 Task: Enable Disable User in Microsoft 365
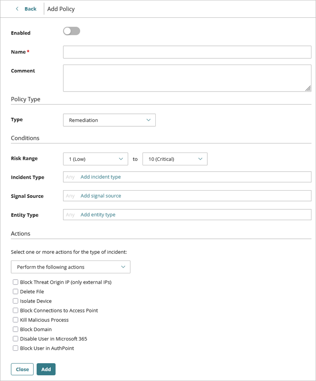tap(15, 339)
